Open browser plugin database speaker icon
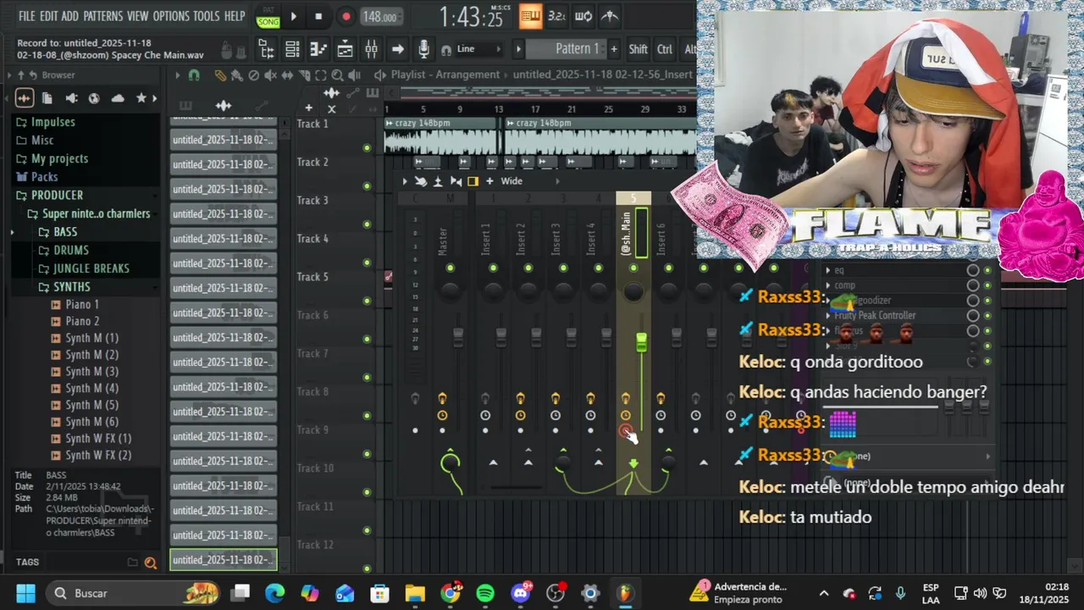1084x610 pixels. pyautogui.click(x=71, y=98)
